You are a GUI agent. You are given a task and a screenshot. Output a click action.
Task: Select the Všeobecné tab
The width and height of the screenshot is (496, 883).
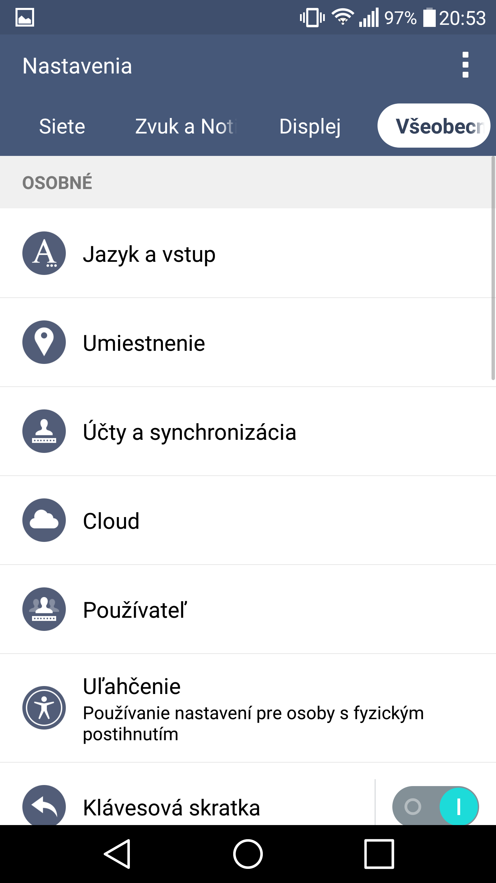point(434,126)
